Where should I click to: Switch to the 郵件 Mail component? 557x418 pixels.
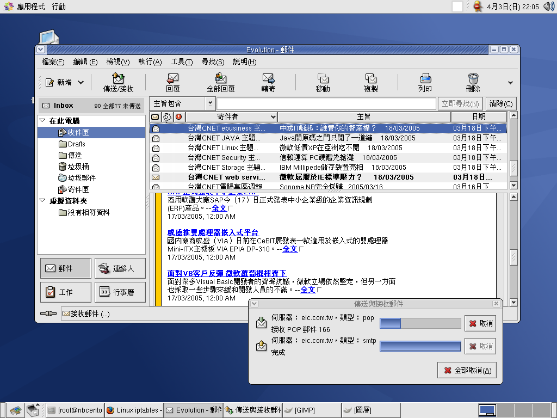click(65, 268)
